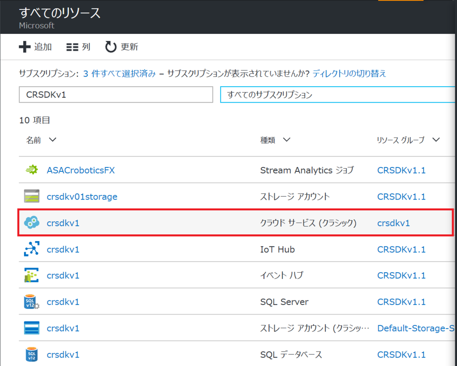Sort by リソース グループ column chevron

(x=436, y=140)
